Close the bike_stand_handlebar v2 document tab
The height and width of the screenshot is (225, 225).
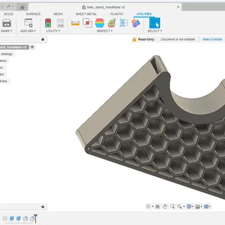[x=178, y=7]
